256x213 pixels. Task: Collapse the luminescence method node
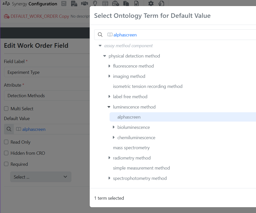click(x=109, y=107)
